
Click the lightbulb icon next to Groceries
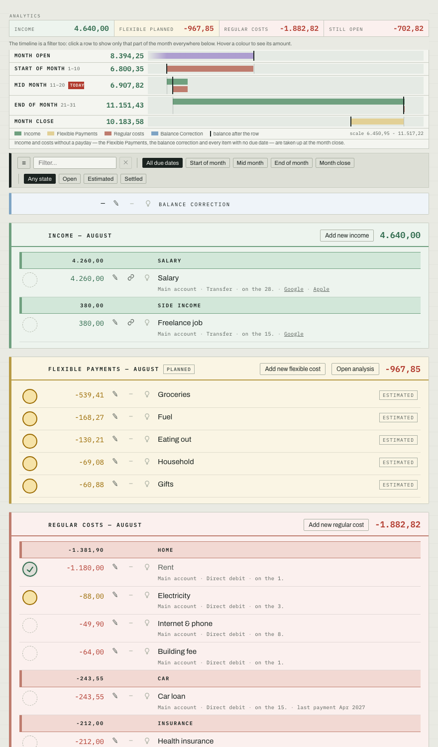(147, 394)
